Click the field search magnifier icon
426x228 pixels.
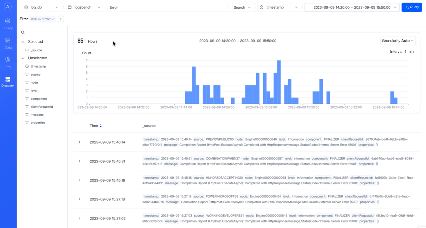click(23, 32)
